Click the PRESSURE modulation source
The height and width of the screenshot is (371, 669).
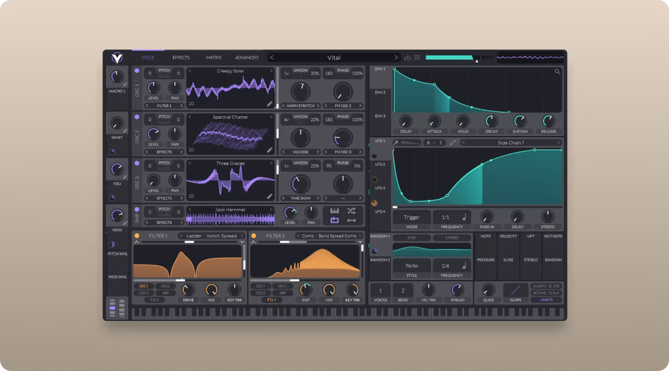click(x=486, y=260)
